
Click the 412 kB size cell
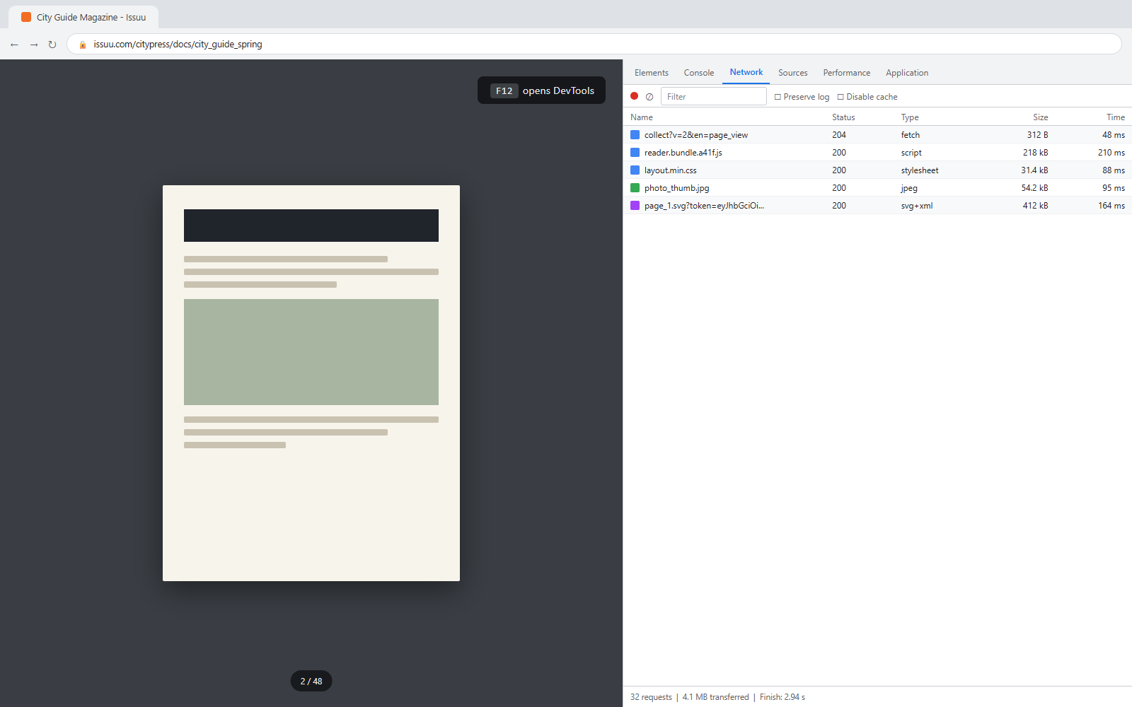click(x=1035, y=206)
